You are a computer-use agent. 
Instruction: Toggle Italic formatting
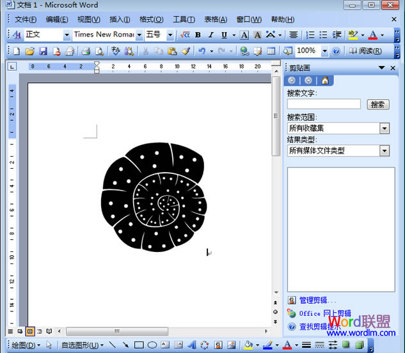210,35
